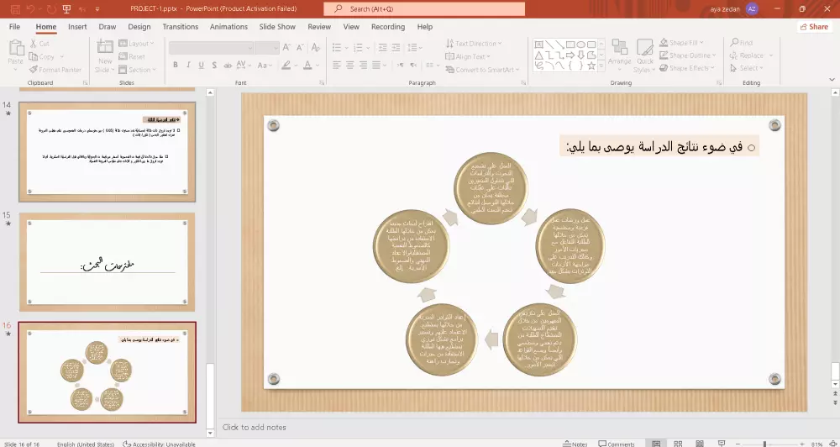Click the Text Highlight Color button

286,65
